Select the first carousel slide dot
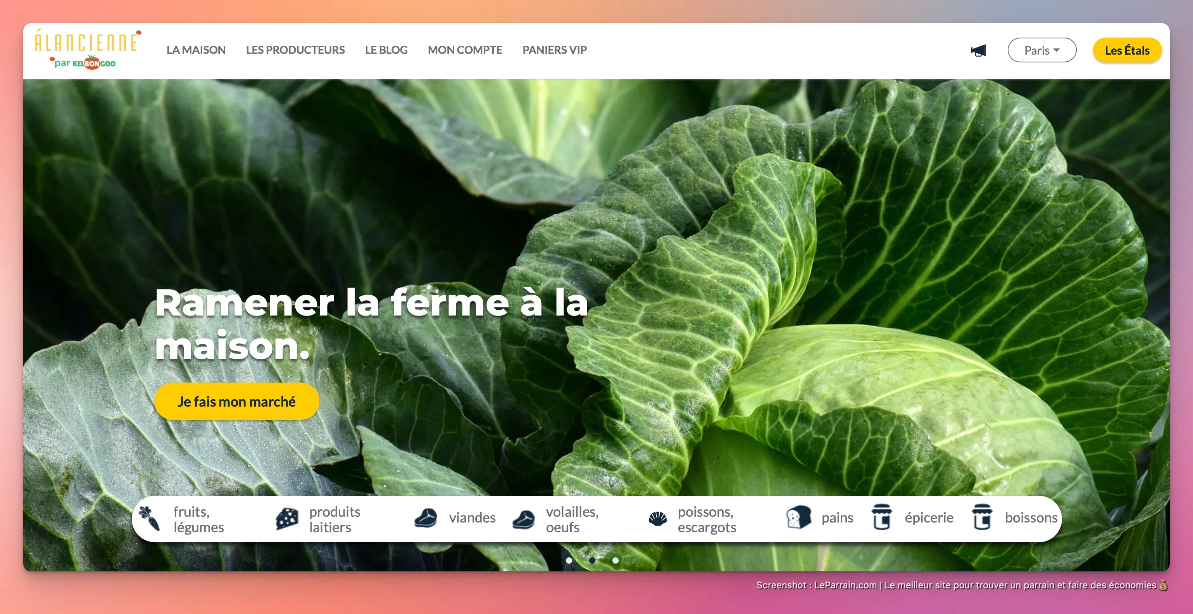 click(x=569, y=560)
